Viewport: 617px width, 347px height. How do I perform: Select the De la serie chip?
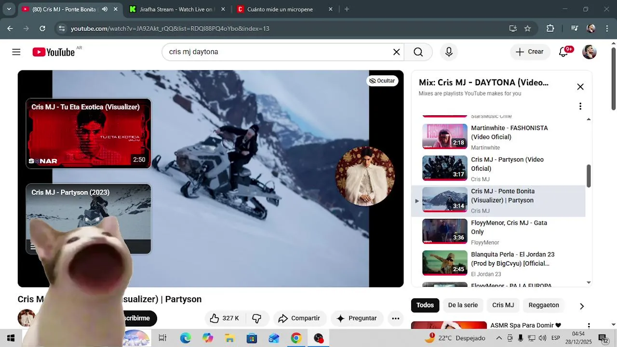463,305
